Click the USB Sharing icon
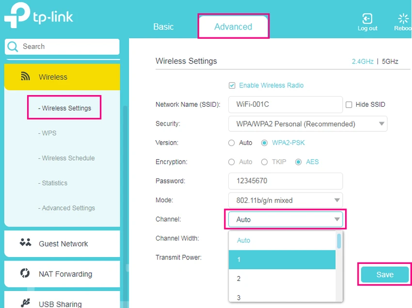The height and width of the screenshot is (308, 412). click(25, 304)
